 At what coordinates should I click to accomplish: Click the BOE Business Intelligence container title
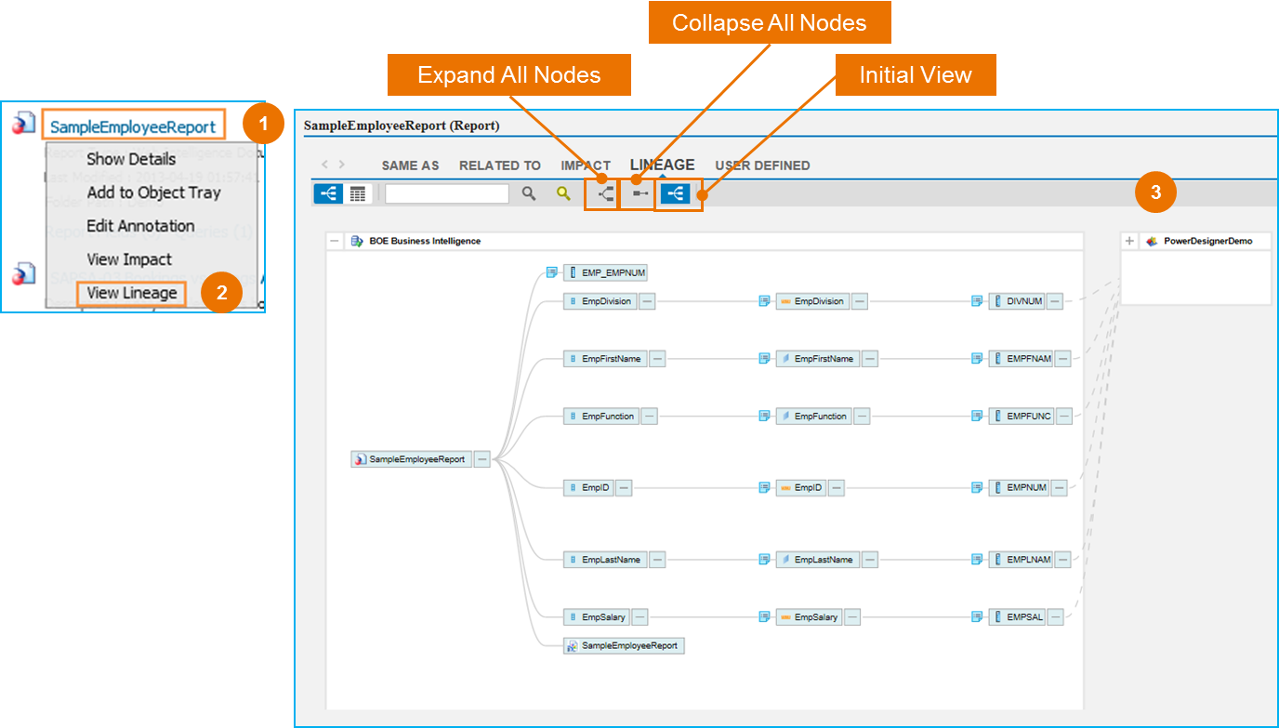point(425,241)
